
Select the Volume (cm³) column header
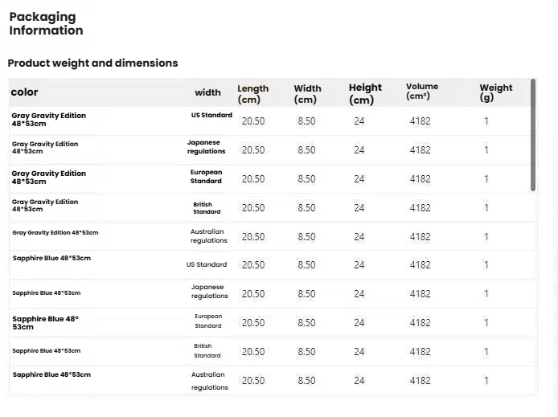pyautogui.click(x=421, y=92)
